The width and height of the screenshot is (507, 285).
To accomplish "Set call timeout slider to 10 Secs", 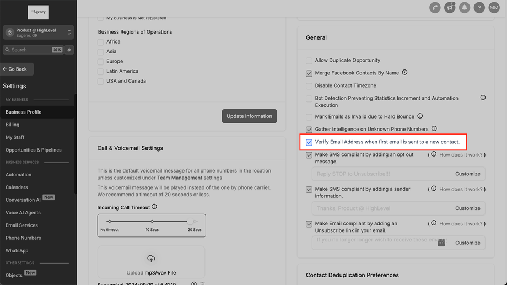I will [x=151, y=222].
